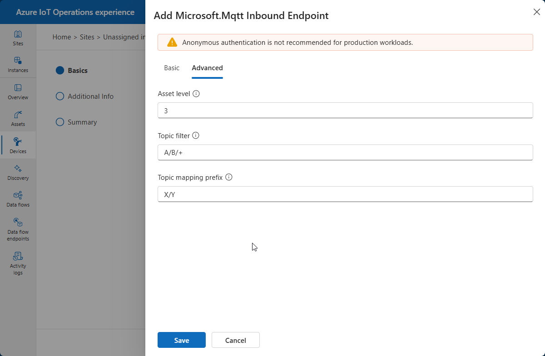
Task: Click the Asset level info icon
Action: coord(196,94)
